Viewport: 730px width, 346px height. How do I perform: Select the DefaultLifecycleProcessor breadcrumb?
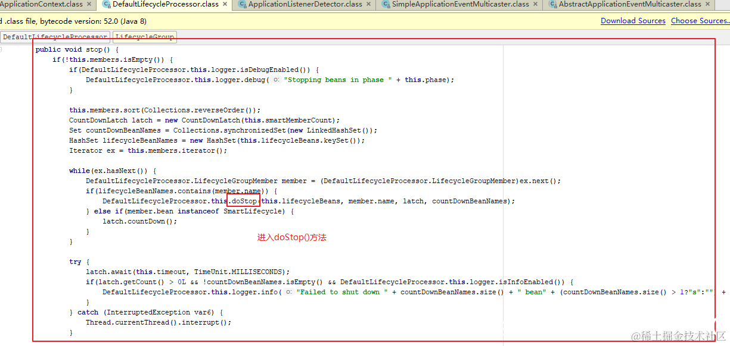tap(55, 37)
